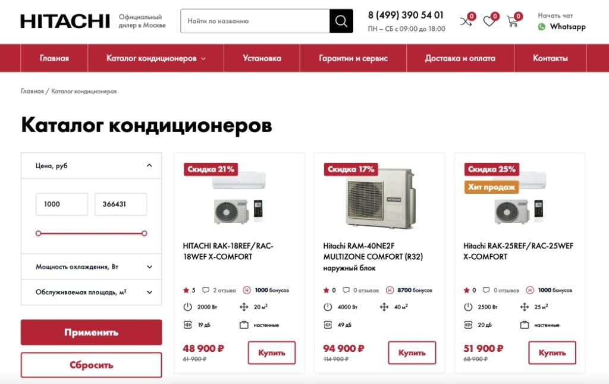This screenshot has width=609, height=384.
Task: Buy the Hitachi RAK-25REF for 51 900
Action: [552, 352]
